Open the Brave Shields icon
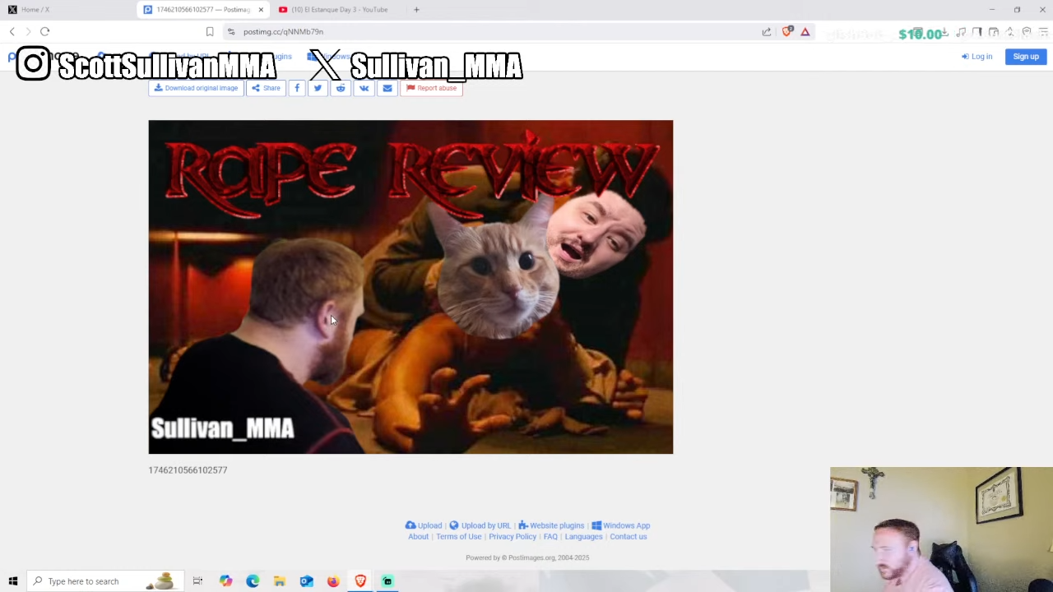 pyautogui.click(x=787, y=31)
